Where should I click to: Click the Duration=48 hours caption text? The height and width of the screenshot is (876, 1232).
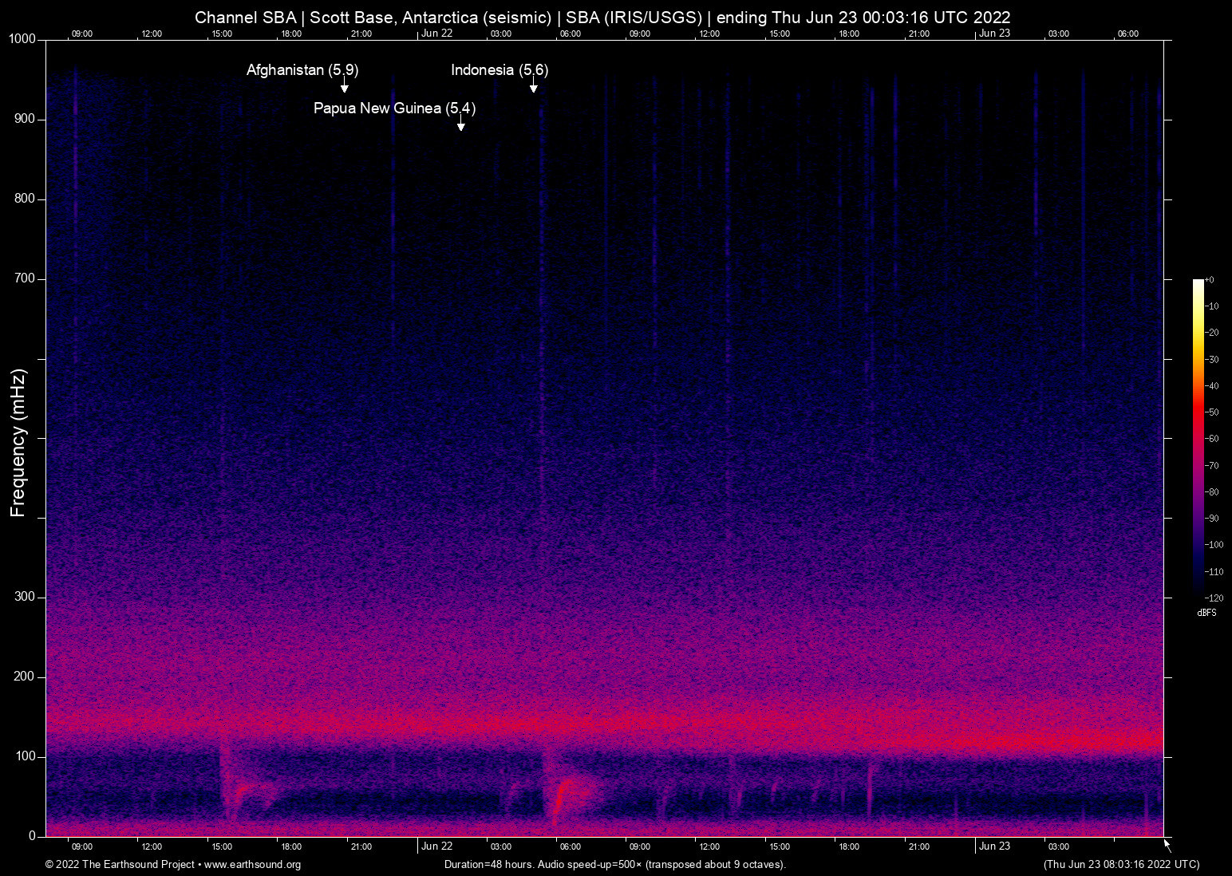pos(614,865)
